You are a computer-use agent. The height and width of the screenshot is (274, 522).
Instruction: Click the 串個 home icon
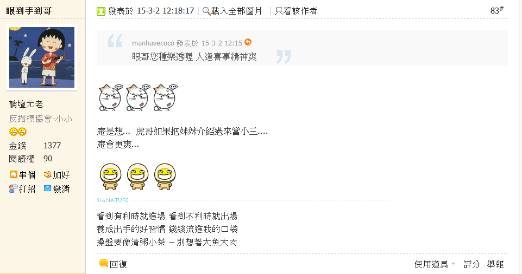tap(14, 174)
